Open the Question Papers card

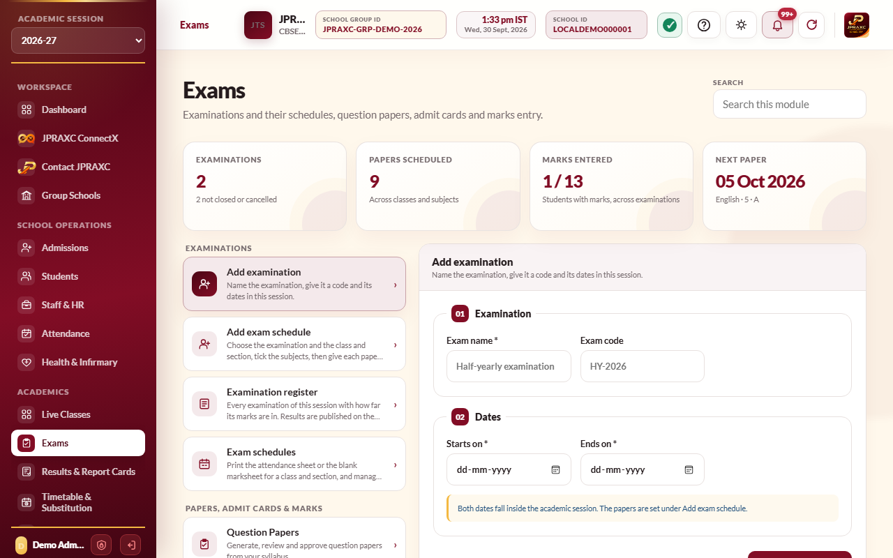coord(294,538)
